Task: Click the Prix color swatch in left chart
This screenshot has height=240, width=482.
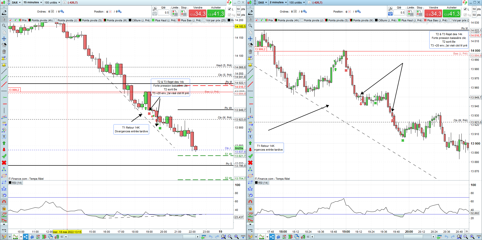Action: (20, 20)
